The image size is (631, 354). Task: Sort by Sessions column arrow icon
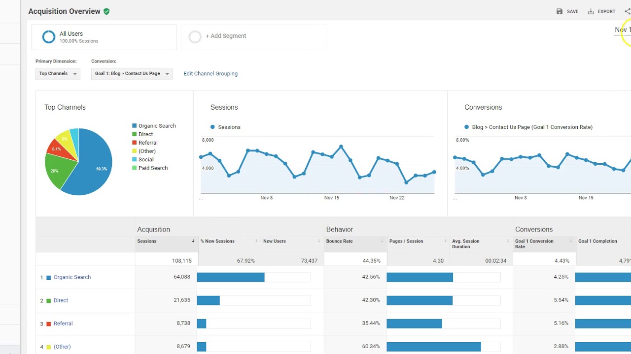coord(193,241)
